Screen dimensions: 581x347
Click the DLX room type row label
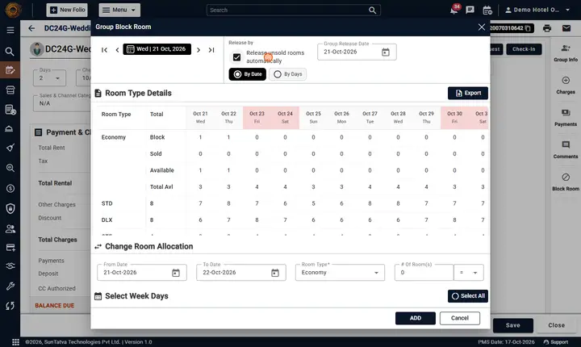coord(107,219)
